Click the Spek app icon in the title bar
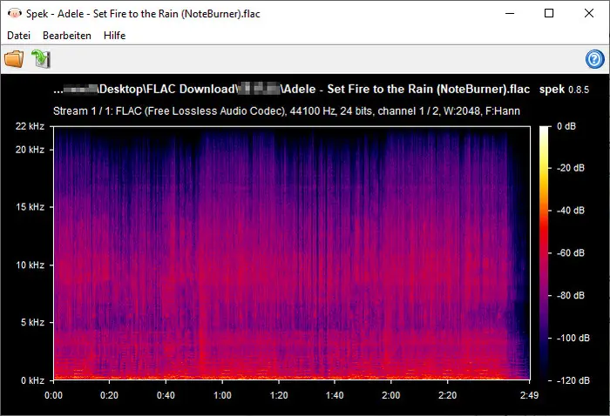This screenshot has height=416, width=610. click(x=14, y=14)
